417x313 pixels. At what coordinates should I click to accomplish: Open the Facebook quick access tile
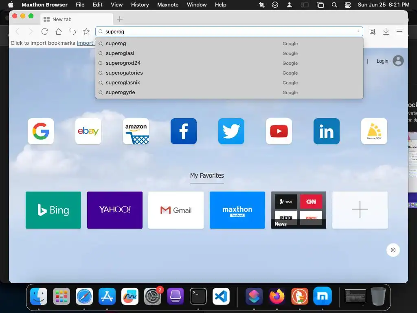coord(184,131)
